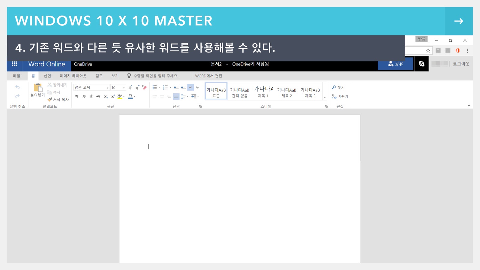Redo the last action
The height and width of the screenshot is (270, 480).
click(17, 96)
